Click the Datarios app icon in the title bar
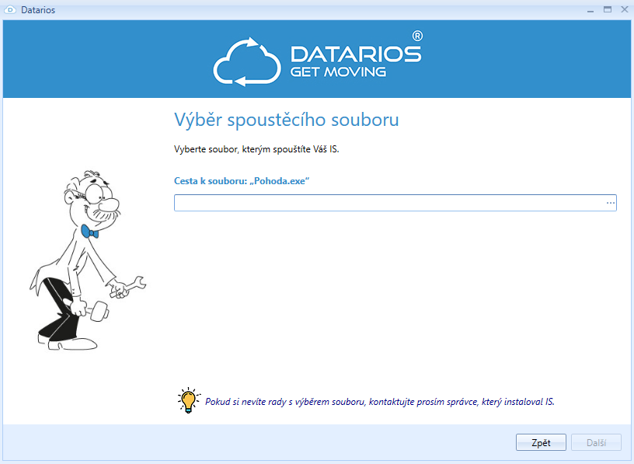Screen dimensions: 634x464 coord(10,10)
